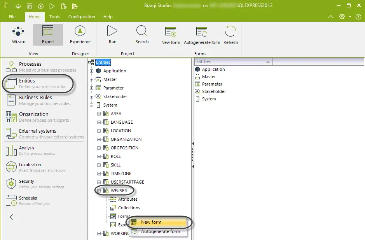Collapse the WFUSER entity node

pos(99,191)
